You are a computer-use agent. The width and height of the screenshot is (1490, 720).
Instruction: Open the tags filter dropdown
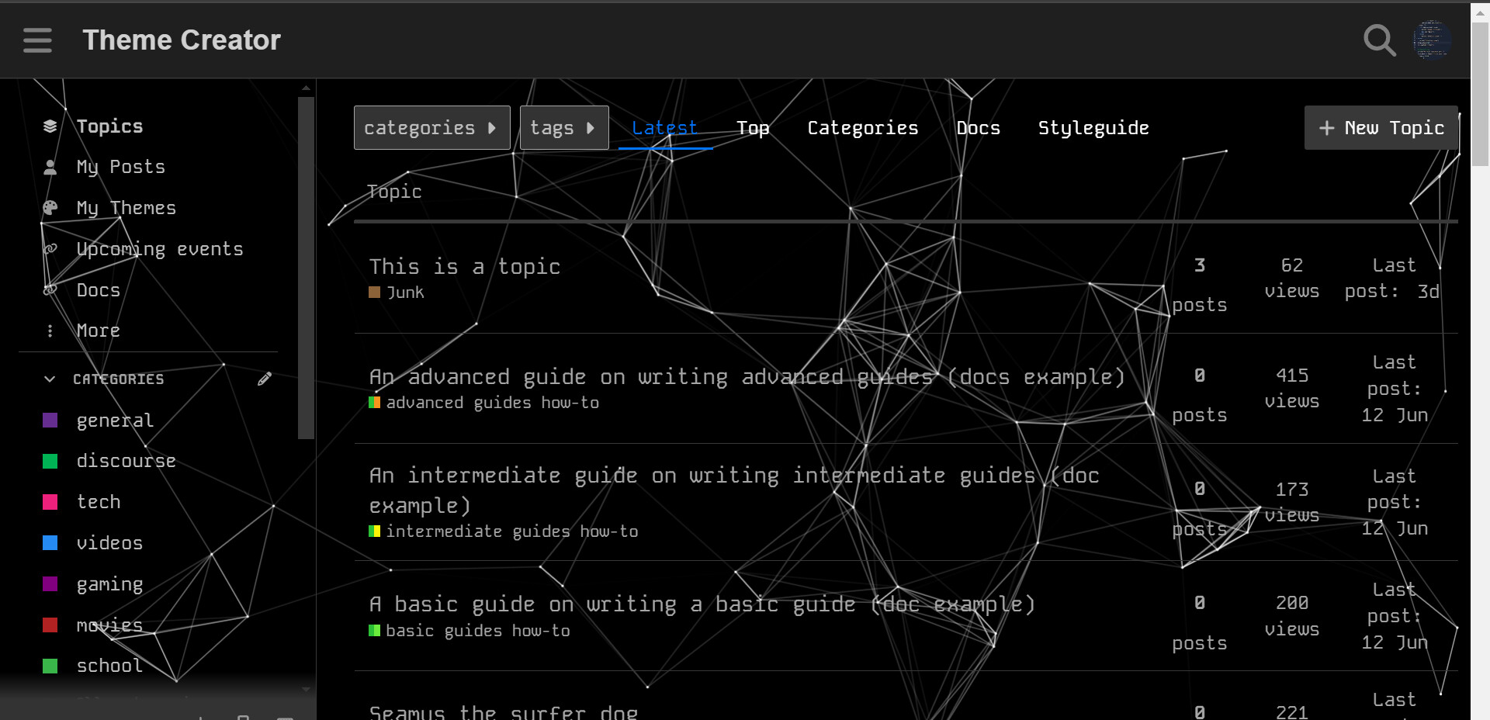coord(563,128)
